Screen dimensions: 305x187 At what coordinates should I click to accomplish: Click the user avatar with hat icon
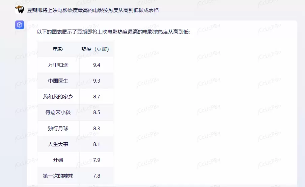tap(20, 9)
